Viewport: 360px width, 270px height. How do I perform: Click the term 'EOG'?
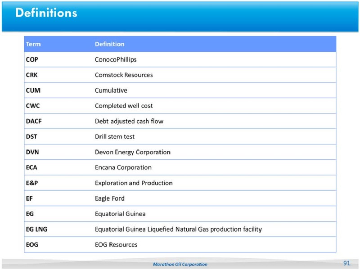coord(32,244)
